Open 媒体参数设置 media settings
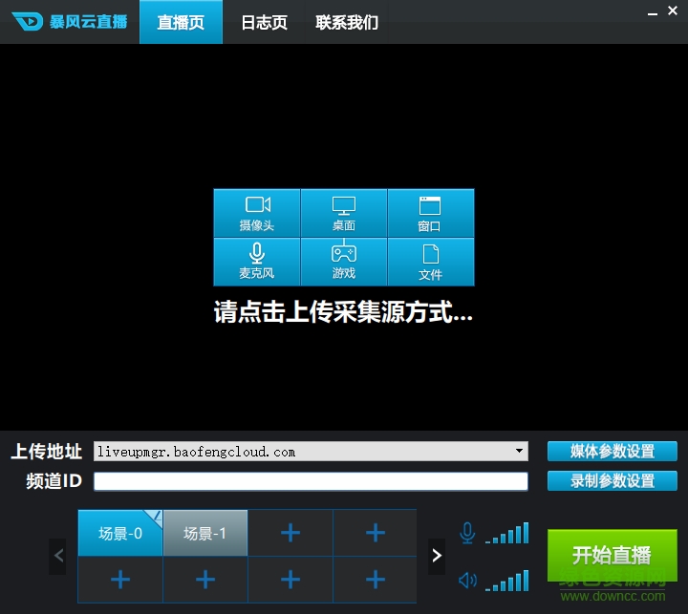688x614 pixels. (612, 451)
